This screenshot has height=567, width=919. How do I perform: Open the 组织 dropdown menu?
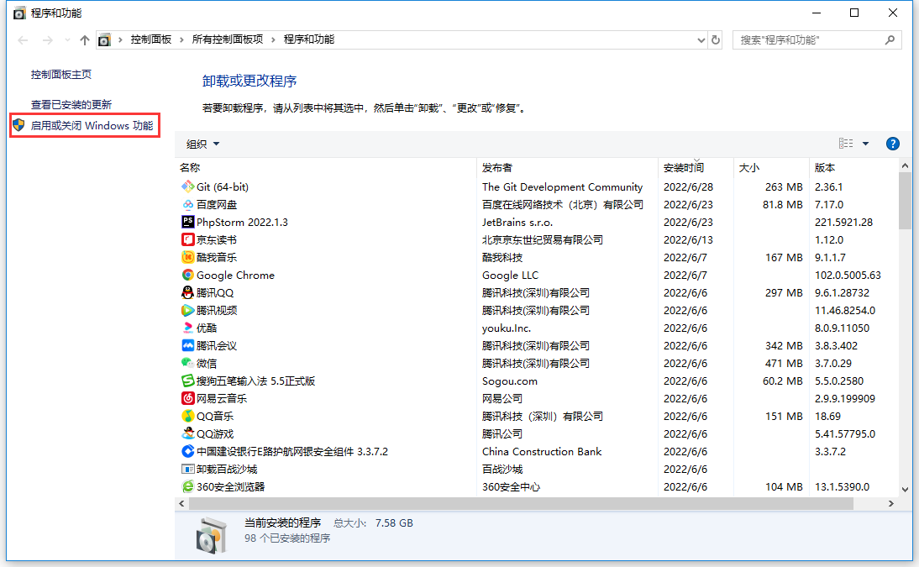pyautogui.click(x=202, y=144)
